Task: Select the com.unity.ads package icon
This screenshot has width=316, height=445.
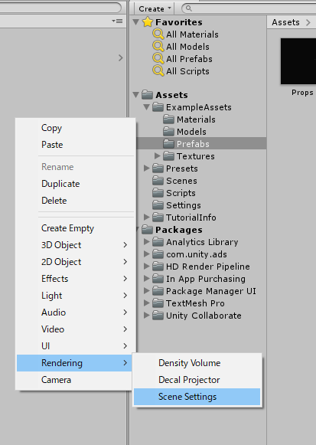Action: [x=158, y=254]
